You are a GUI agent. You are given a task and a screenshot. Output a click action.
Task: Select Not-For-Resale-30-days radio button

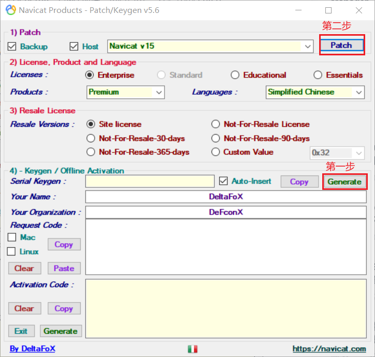[91, 138]
